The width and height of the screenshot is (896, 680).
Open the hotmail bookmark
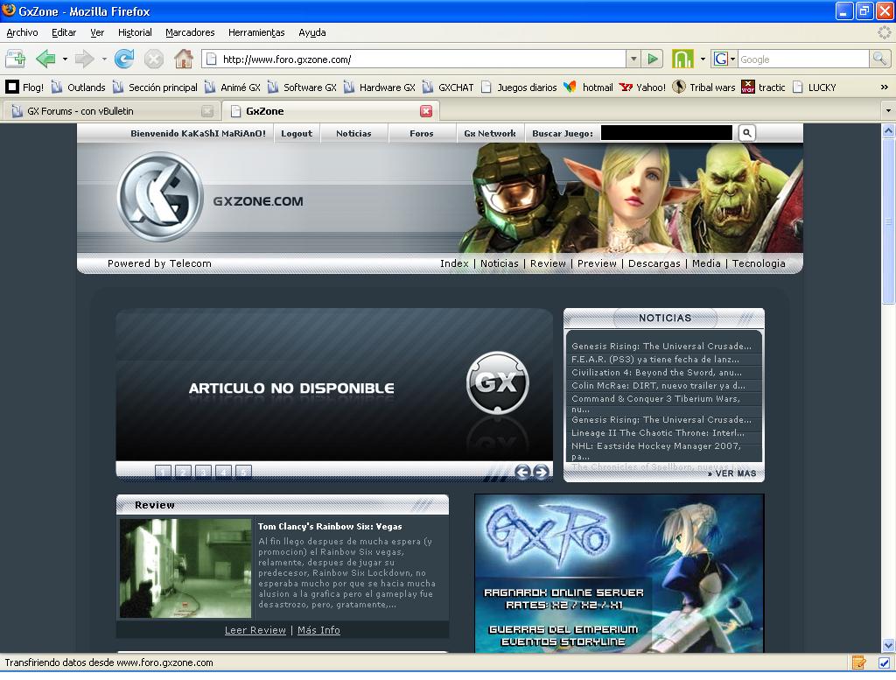588,88
